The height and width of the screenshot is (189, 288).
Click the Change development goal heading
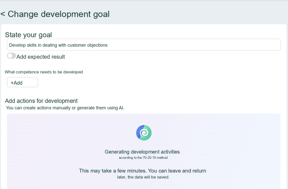[58, 14]
